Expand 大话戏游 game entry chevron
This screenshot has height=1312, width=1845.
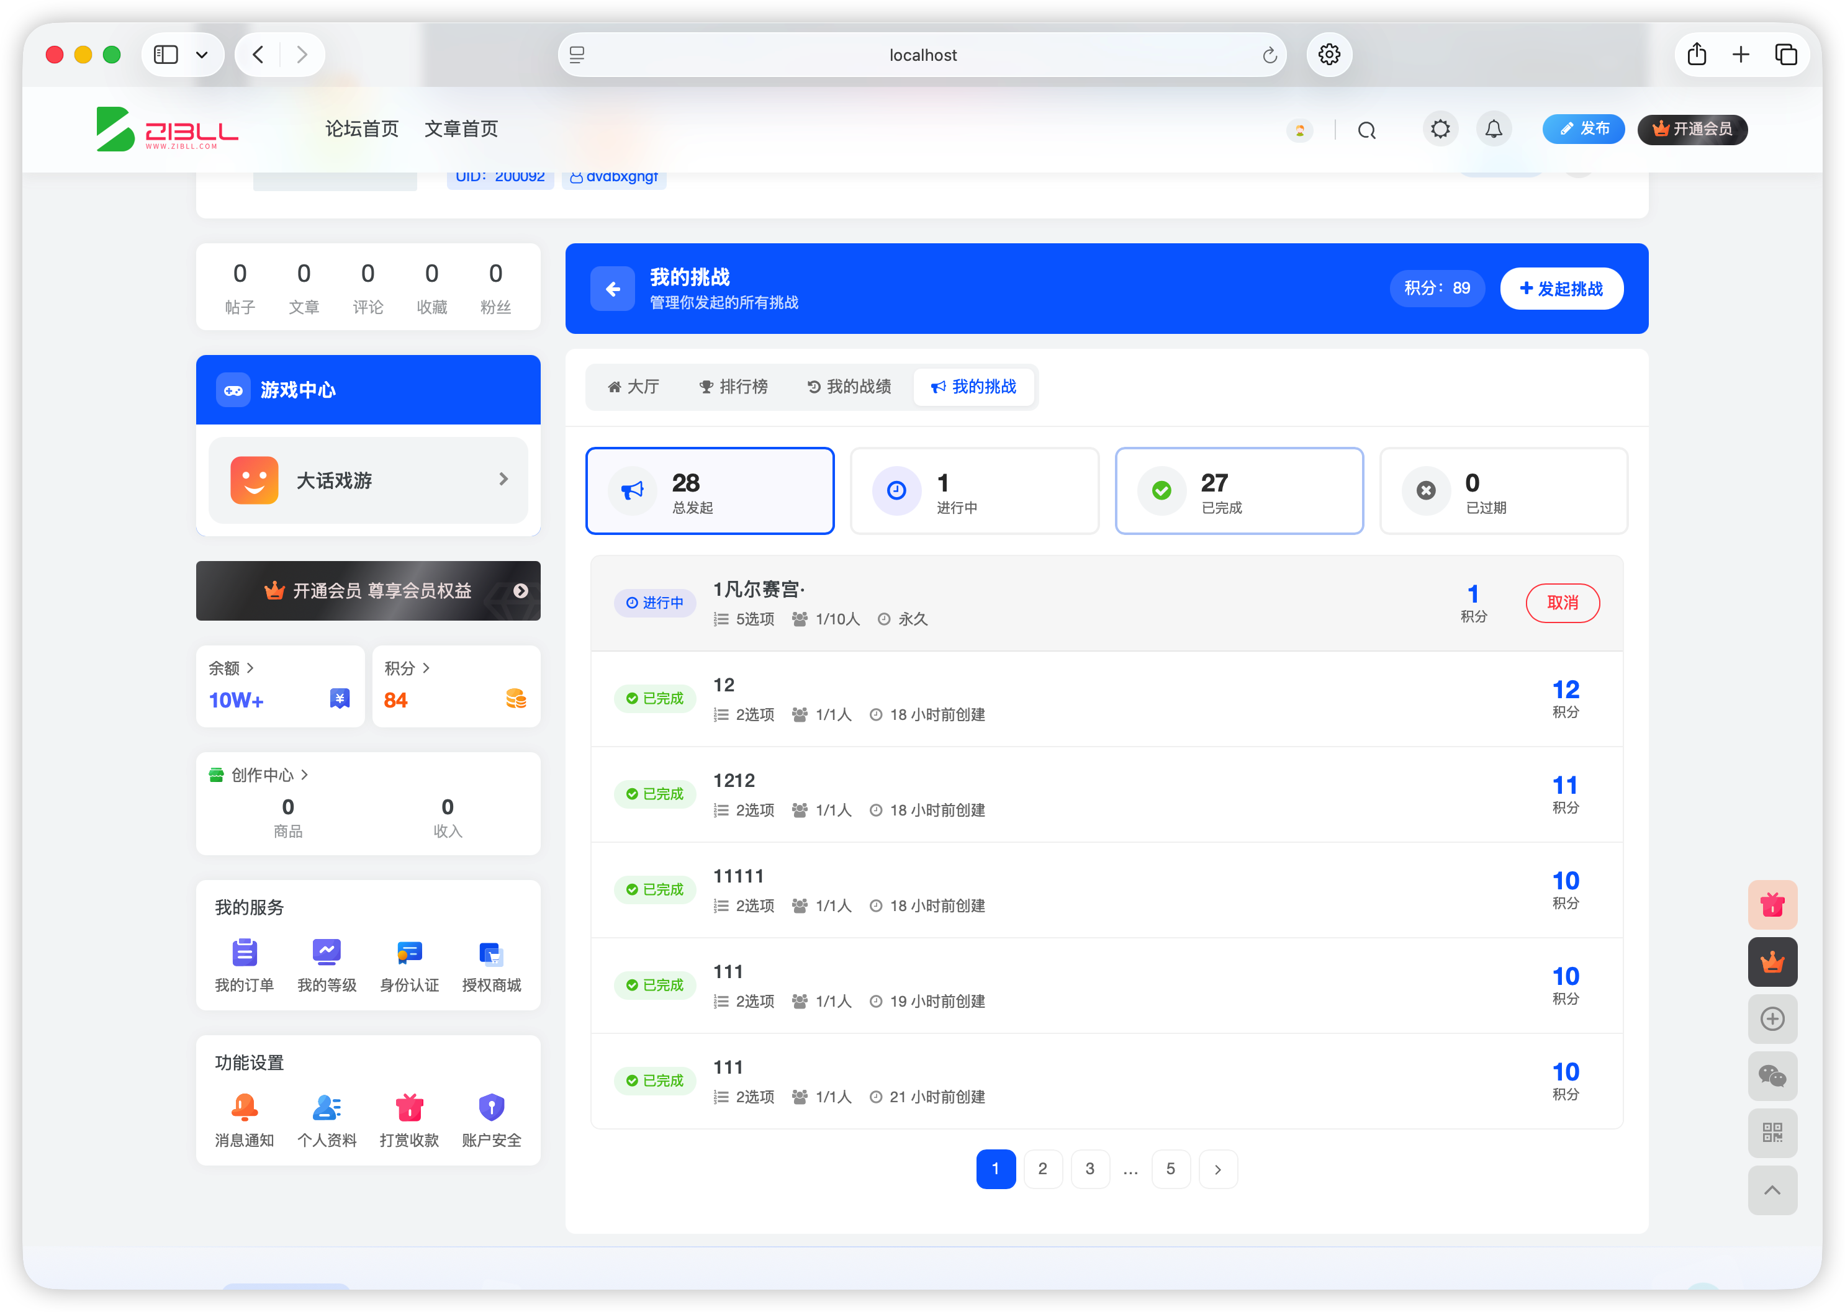click(x=503, y=480)
